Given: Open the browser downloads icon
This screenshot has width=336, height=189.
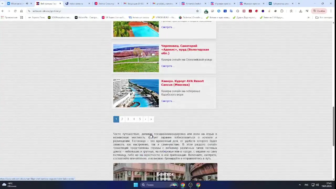Looking at the screenshot, I should (x=301, y=11).
